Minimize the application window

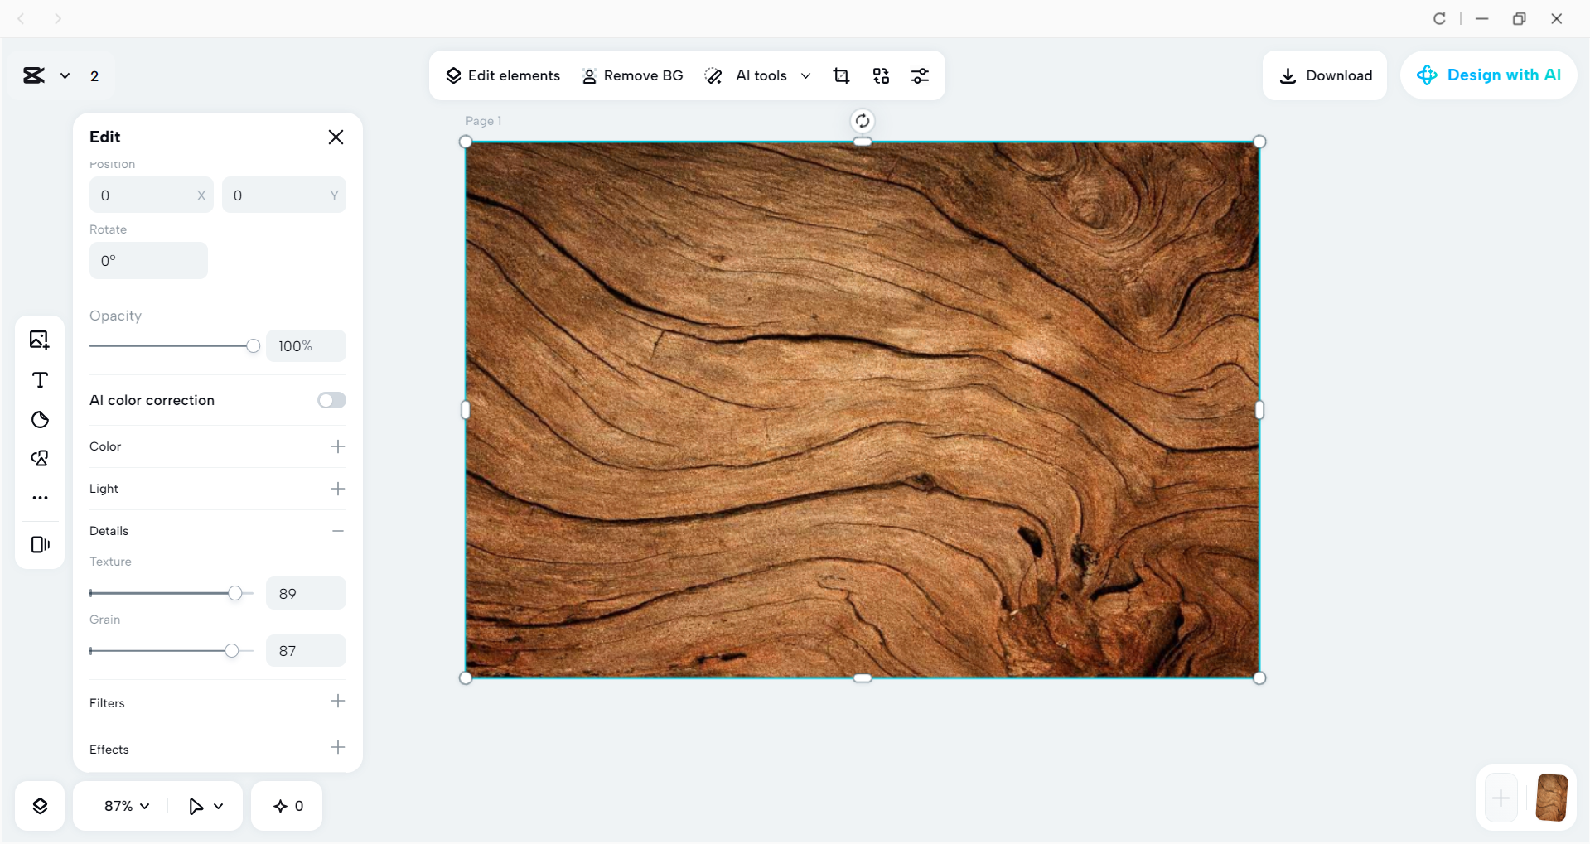1482,18
